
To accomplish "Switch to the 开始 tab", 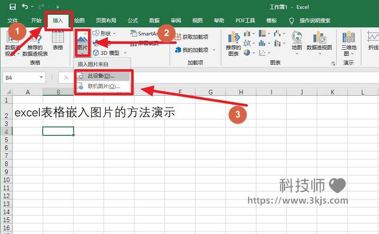I will click(x=36, y=20).
